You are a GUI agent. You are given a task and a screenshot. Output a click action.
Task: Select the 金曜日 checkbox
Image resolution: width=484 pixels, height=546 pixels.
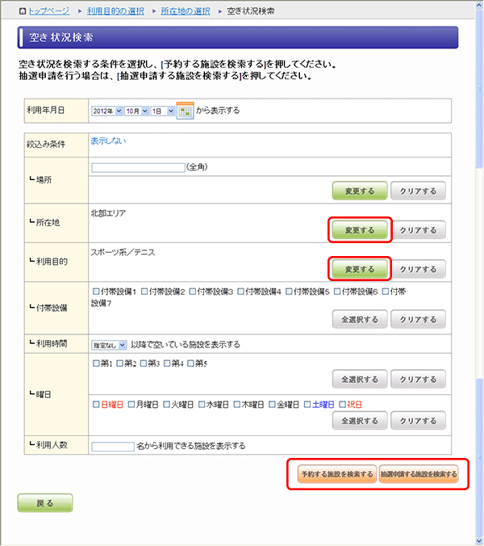272,405
